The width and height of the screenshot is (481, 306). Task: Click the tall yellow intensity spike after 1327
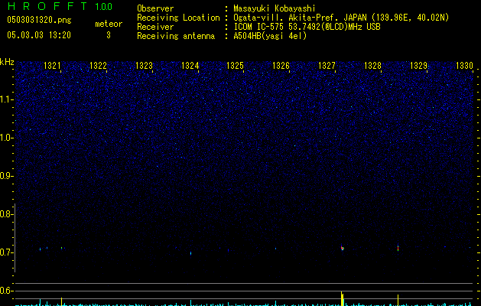(x=343, y=298)
